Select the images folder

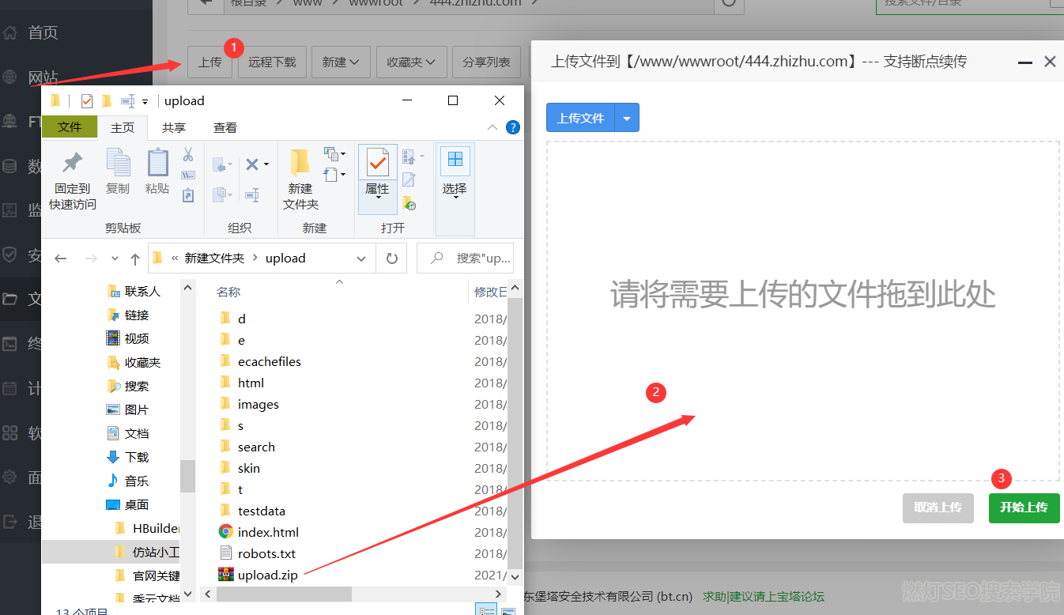(258, 404)
